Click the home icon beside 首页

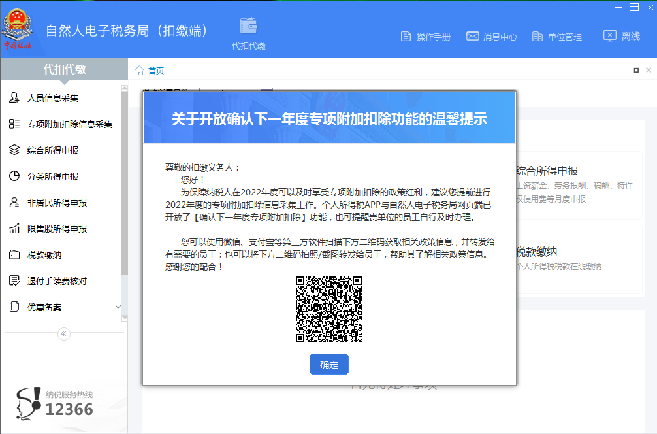tap(140, 71)
